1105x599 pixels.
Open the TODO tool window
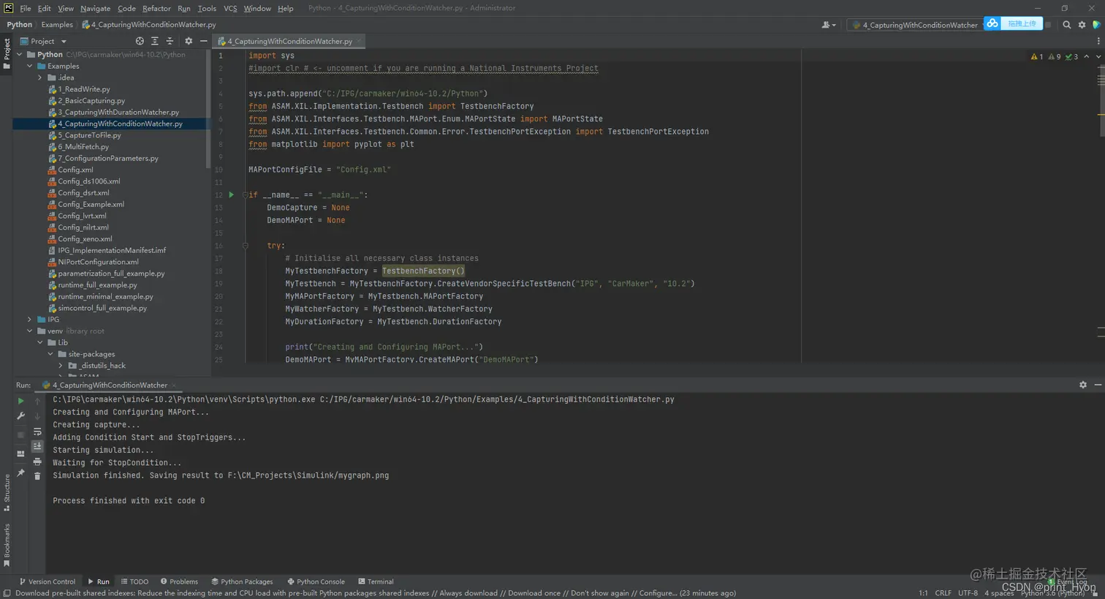134,581
